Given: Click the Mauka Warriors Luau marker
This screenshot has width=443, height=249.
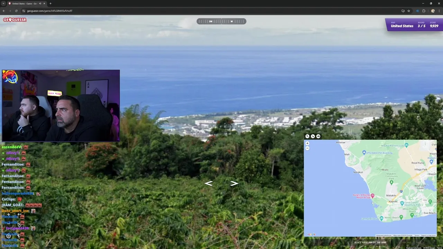Looking at the screenshot, I should coord(406,145).
